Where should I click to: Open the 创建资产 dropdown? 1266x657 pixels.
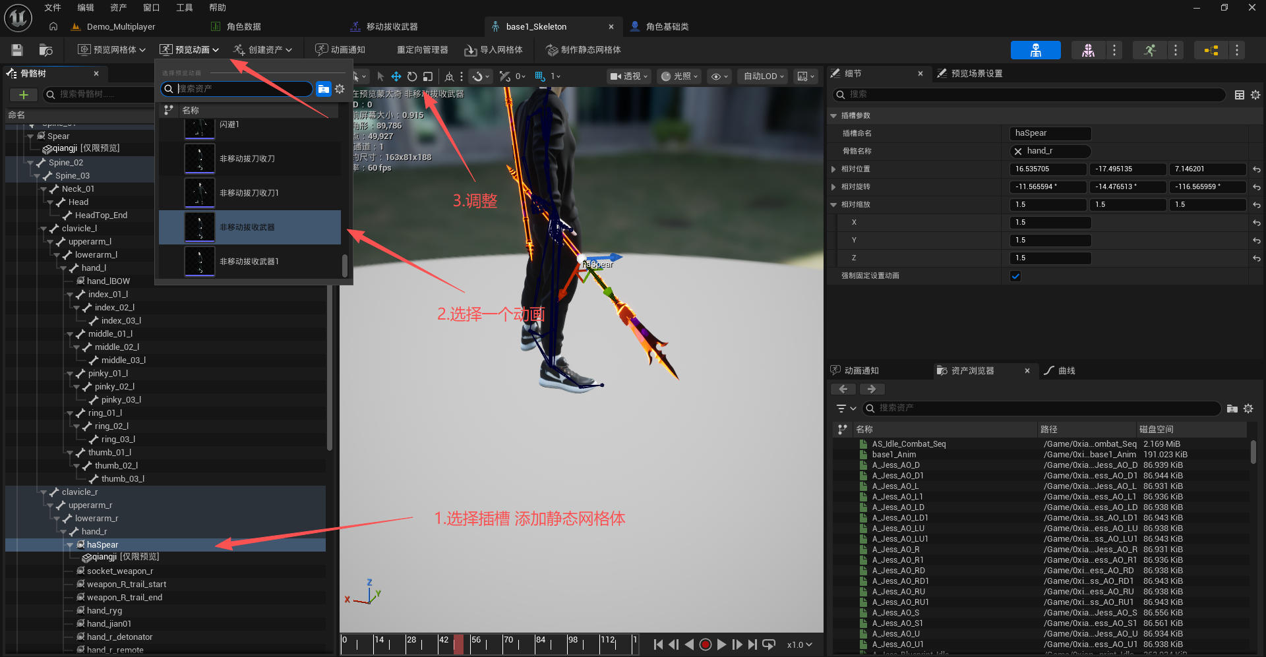click(262, 50)
